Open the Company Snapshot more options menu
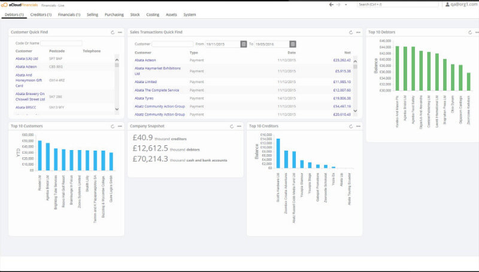Screen dimensions: 479x272 pyautogui.click(x=239, y=126)
